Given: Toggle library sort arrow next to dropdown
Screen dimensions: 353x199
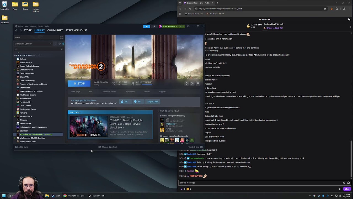Looking at the screenshot, I should pos(55,44).
